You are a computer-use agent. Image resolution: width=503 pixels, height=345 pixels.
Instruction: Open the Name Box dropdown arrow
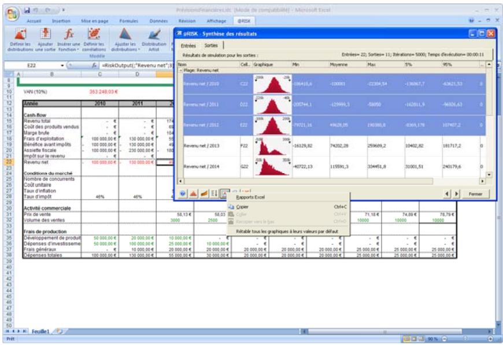point(62,66)
